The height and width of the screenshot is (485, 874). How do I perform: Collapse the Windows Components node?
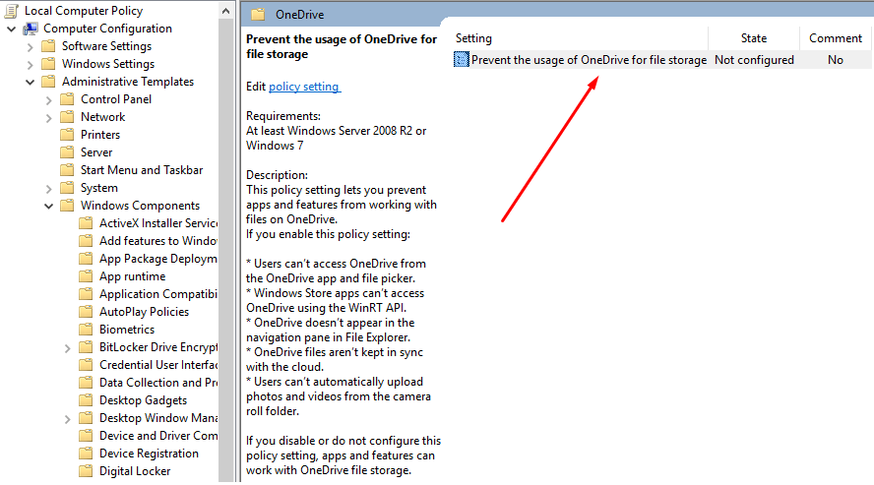[x=49, y=206]
